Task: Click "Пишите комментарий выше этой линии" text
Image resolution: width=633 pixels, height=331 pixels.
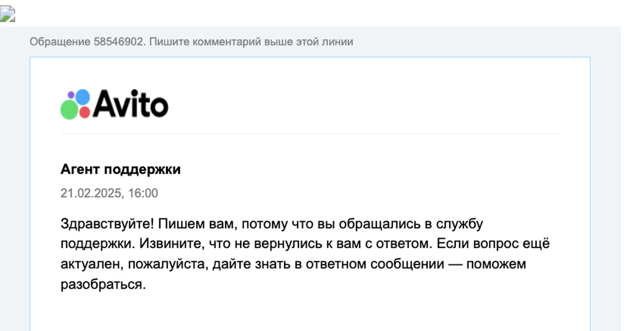Action: coord(251,42)
